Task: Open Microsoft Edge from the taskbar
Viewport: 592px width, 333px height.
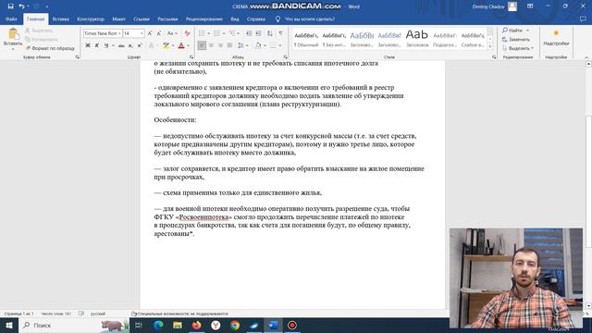Action: (158, 325)
